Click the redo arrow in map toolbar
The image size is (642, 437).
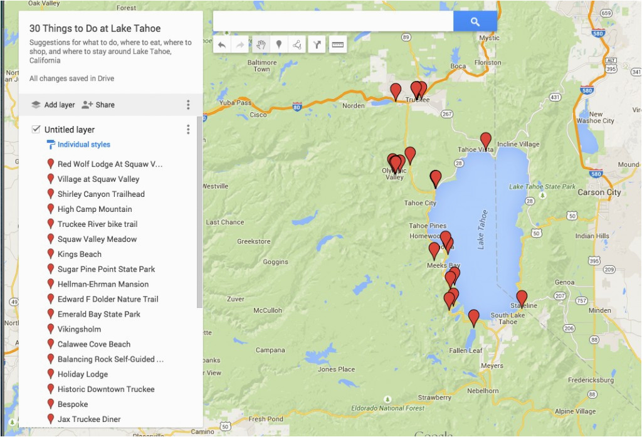coord(240,45)
